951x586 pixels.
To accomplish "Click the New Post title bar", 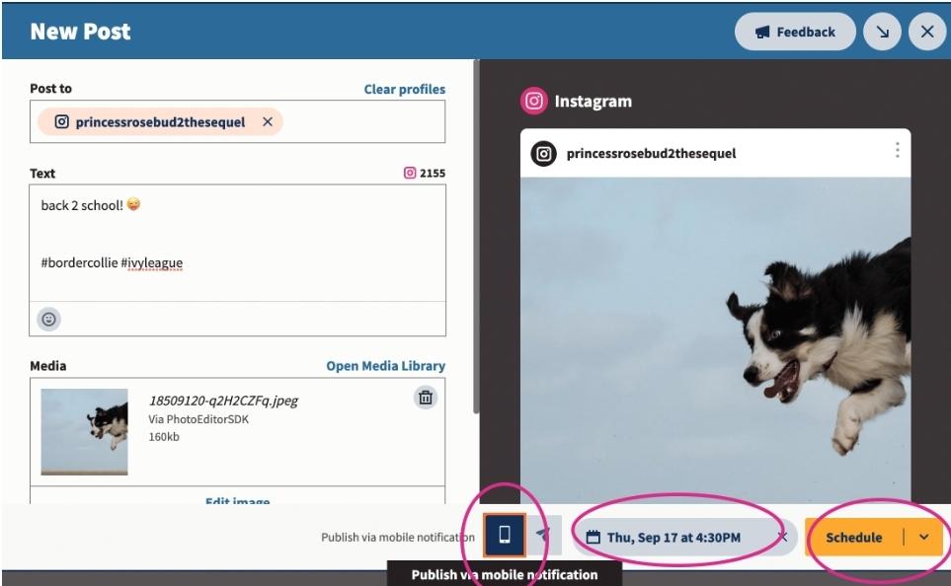I will click(79, 31).
